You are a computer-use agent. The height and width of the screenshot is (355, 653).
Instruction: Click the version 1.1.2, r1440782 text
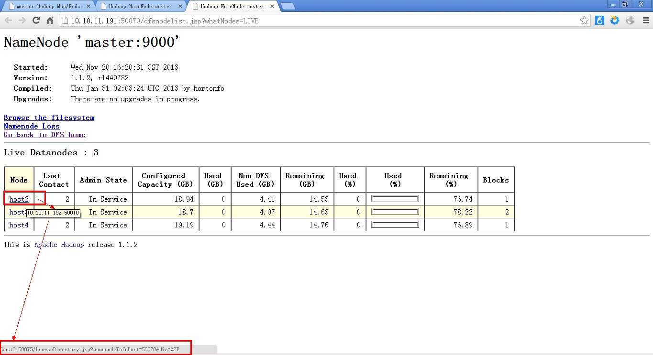[100, 77]
